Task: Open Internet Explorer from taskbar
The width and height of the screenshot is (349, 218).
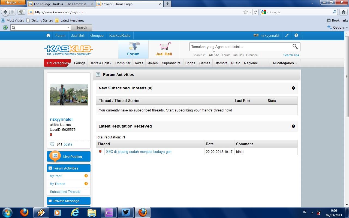Action: pos(75,212)
